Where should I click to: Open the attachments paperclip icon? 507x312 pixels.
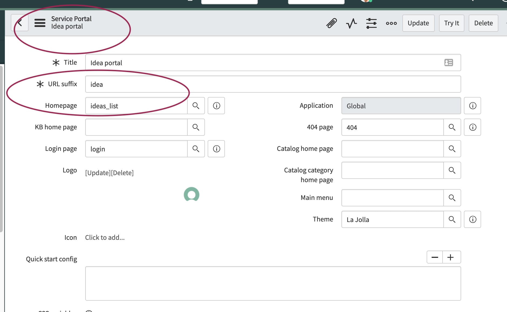point(331,23)
